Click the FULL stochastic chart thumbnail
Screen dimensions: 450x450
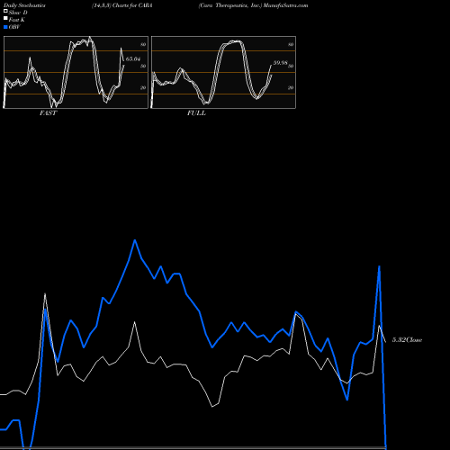[x=223, y=72]
